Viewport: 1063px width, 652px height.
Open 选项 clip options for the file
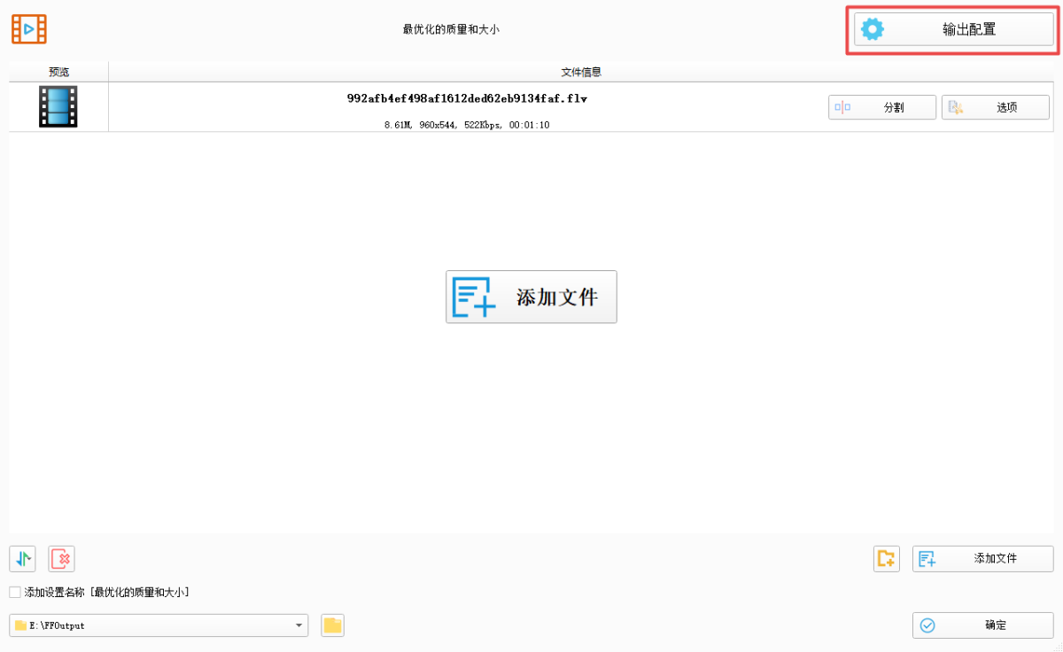(995, 107)
